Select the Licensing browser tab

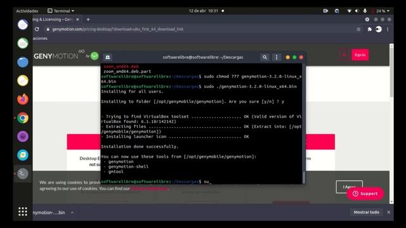53,20
